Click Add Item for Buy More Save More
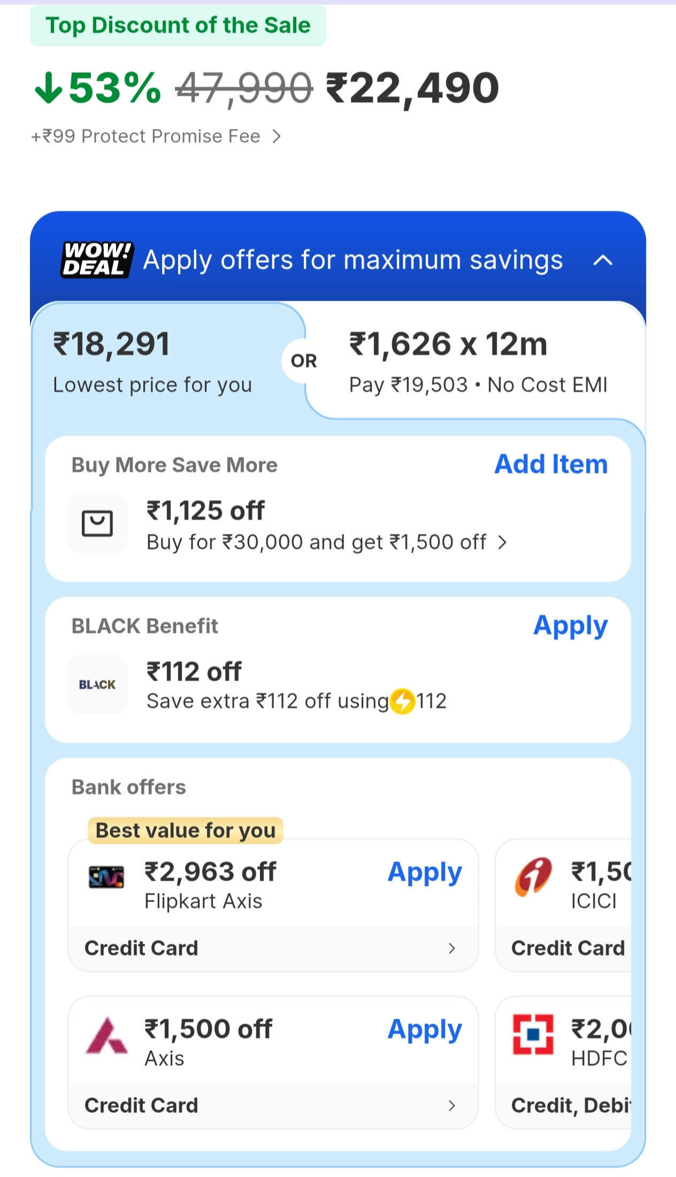This screenshot has height=1177, width=676. point(551,464)
